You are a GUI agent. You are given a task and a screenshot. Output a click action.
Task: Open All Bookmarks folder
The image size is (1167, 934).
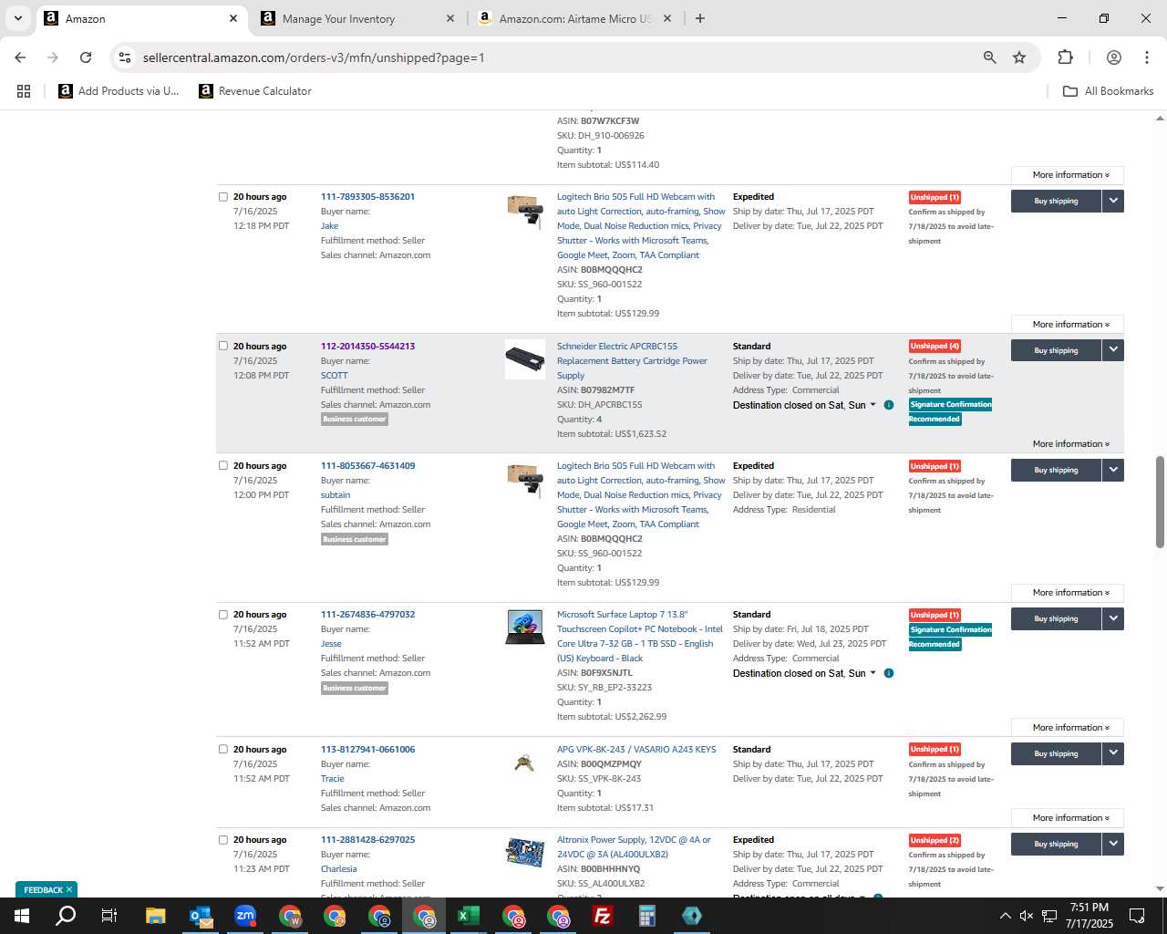1109,91
